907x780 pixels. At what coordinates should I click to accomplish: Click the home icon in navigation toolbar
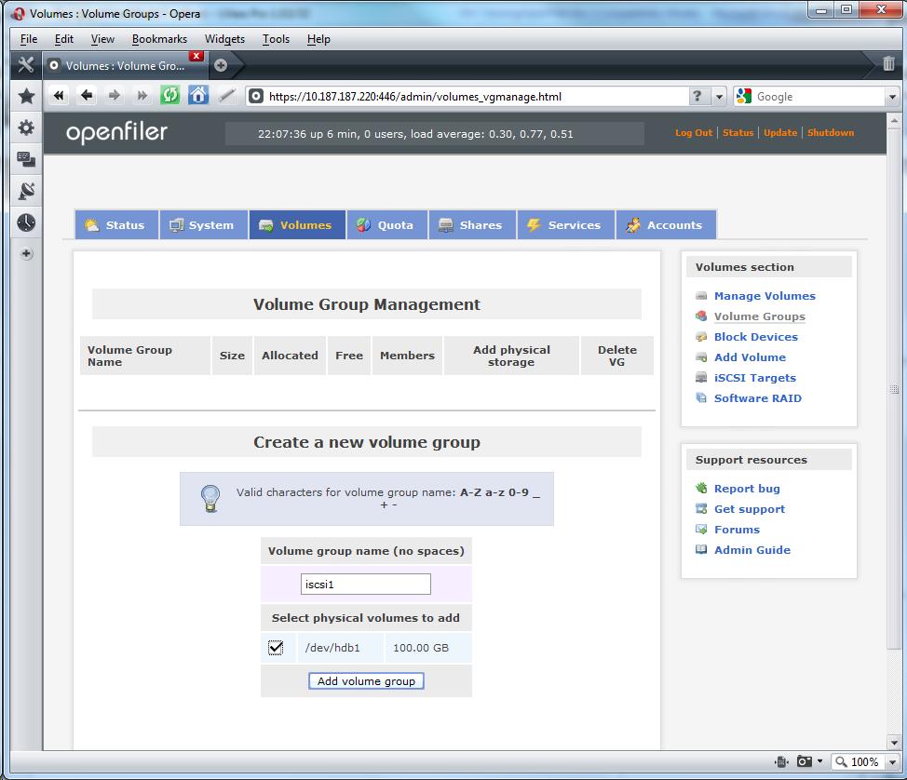197,96
